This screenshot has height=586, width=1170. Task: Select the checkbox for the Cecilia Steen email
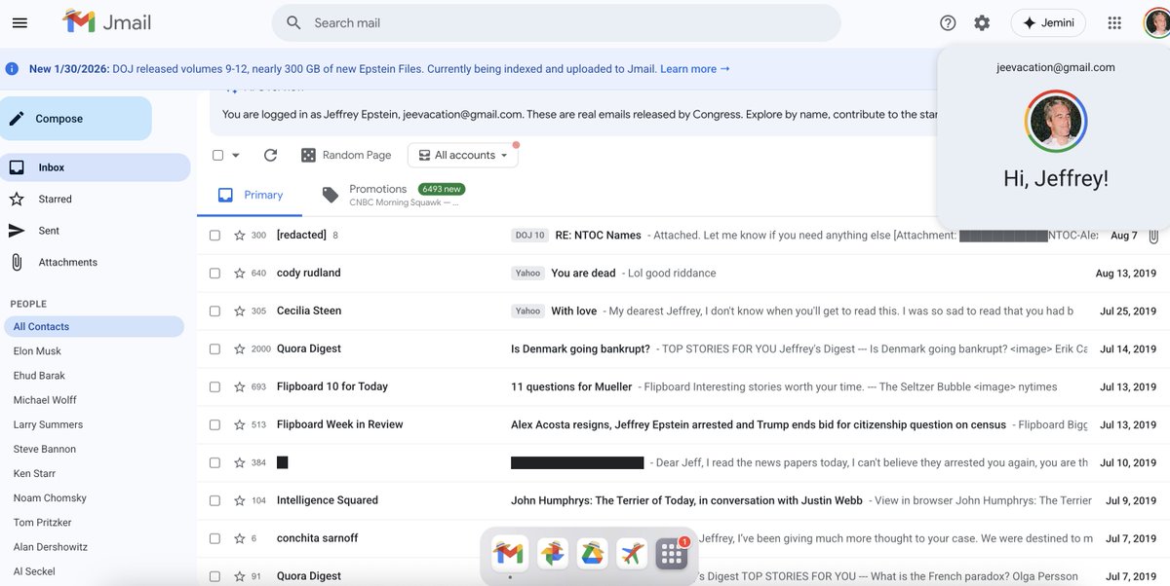(x=214, y=311)
